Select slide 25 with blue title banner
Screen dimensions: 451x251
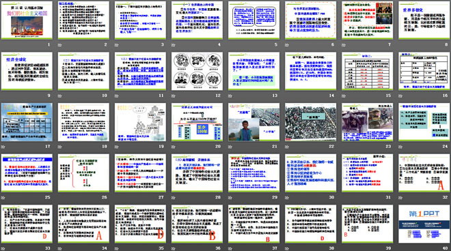27,173
